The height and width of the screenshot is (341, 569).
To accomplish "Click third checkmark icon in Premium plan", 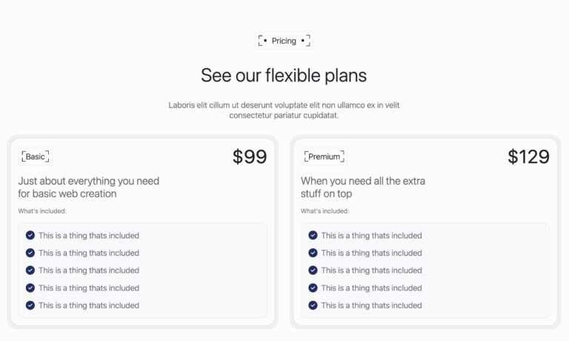I will [x=313, y=270].
